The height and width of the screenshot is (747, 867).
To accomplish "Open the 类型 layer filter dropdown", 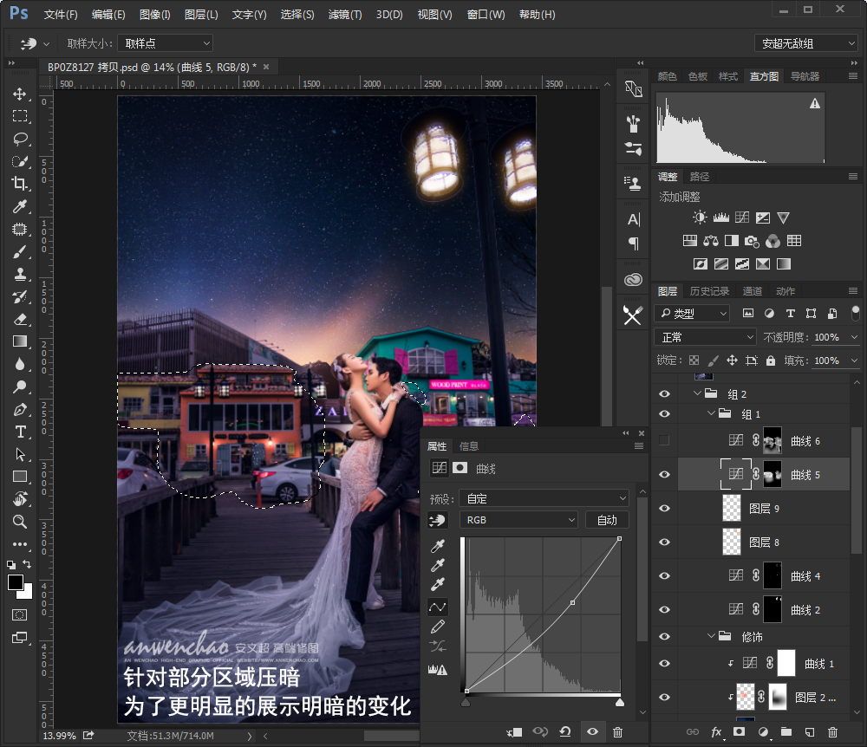I will pyautogui.click(x=692, y=314).
